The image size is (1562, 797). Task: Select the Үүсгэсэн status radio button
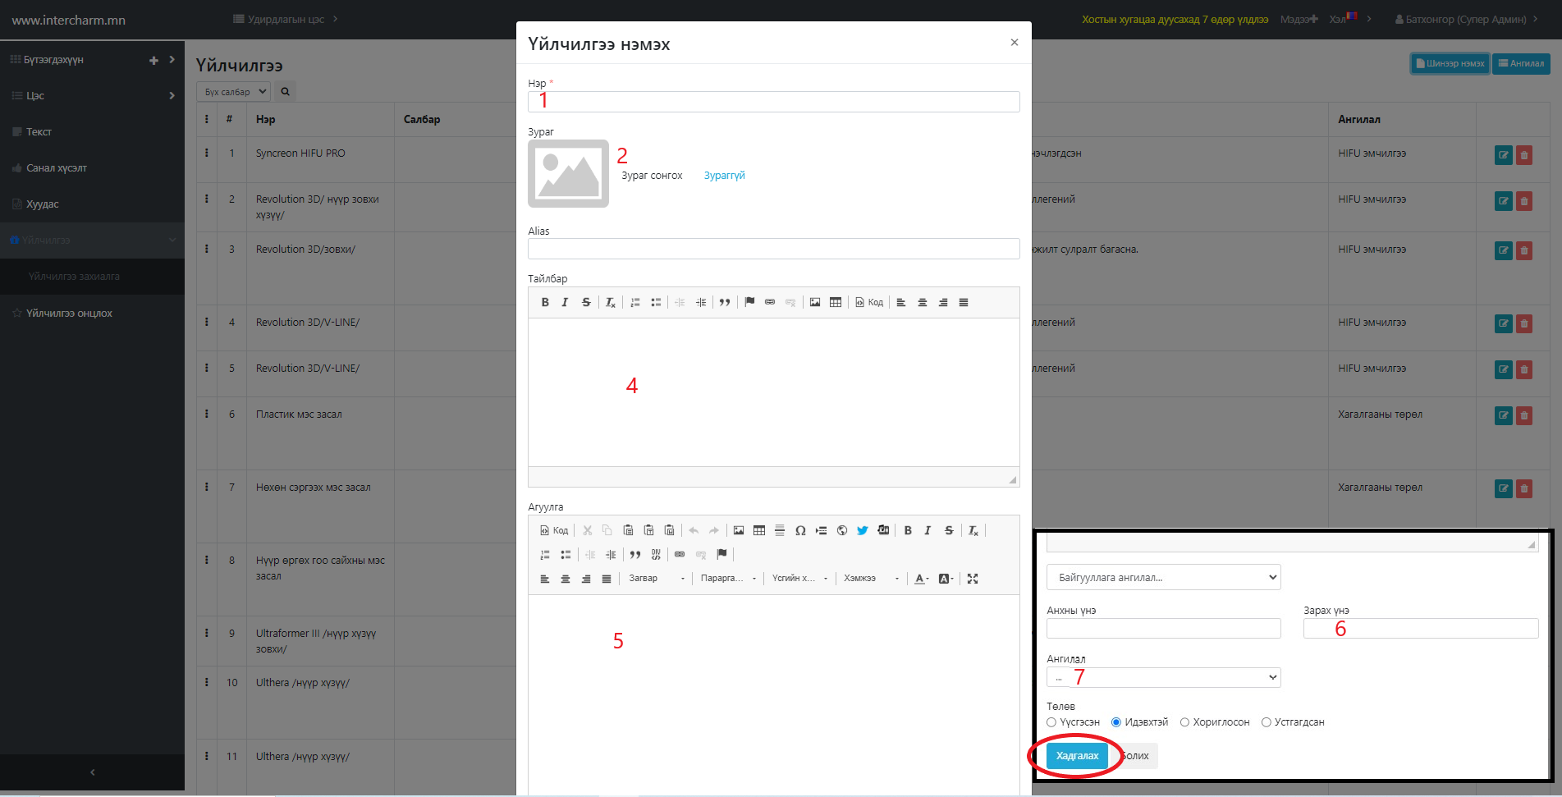coord(1051,722)
